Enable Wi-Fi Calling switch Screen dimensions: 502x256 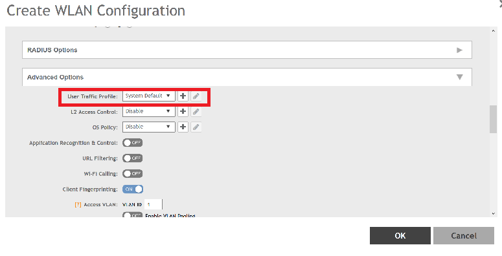[133, 173]
